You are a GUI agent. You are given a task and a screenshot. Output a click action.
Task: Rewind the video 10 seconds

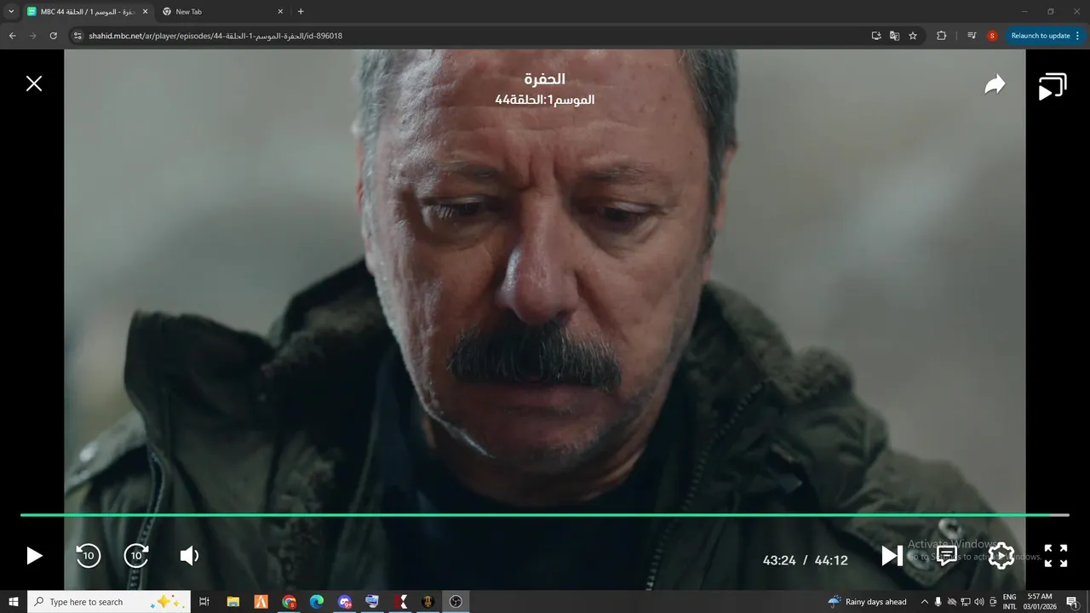point(88,556)
